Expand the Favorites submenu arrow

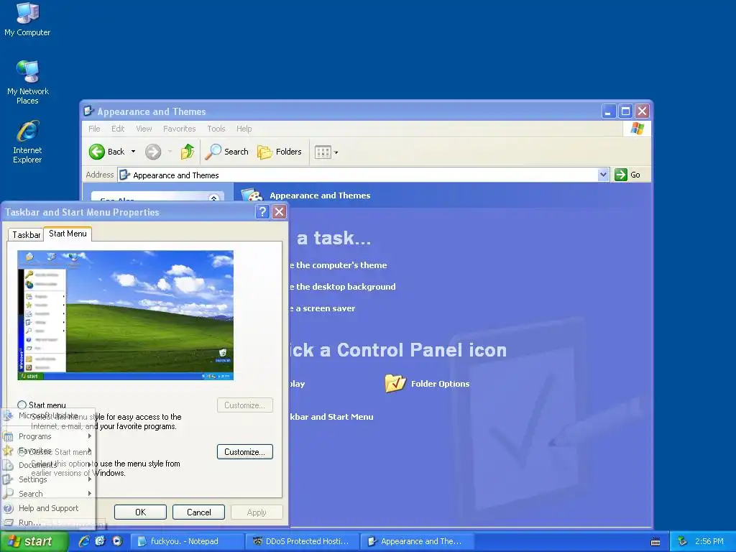[x=89, y=451]
